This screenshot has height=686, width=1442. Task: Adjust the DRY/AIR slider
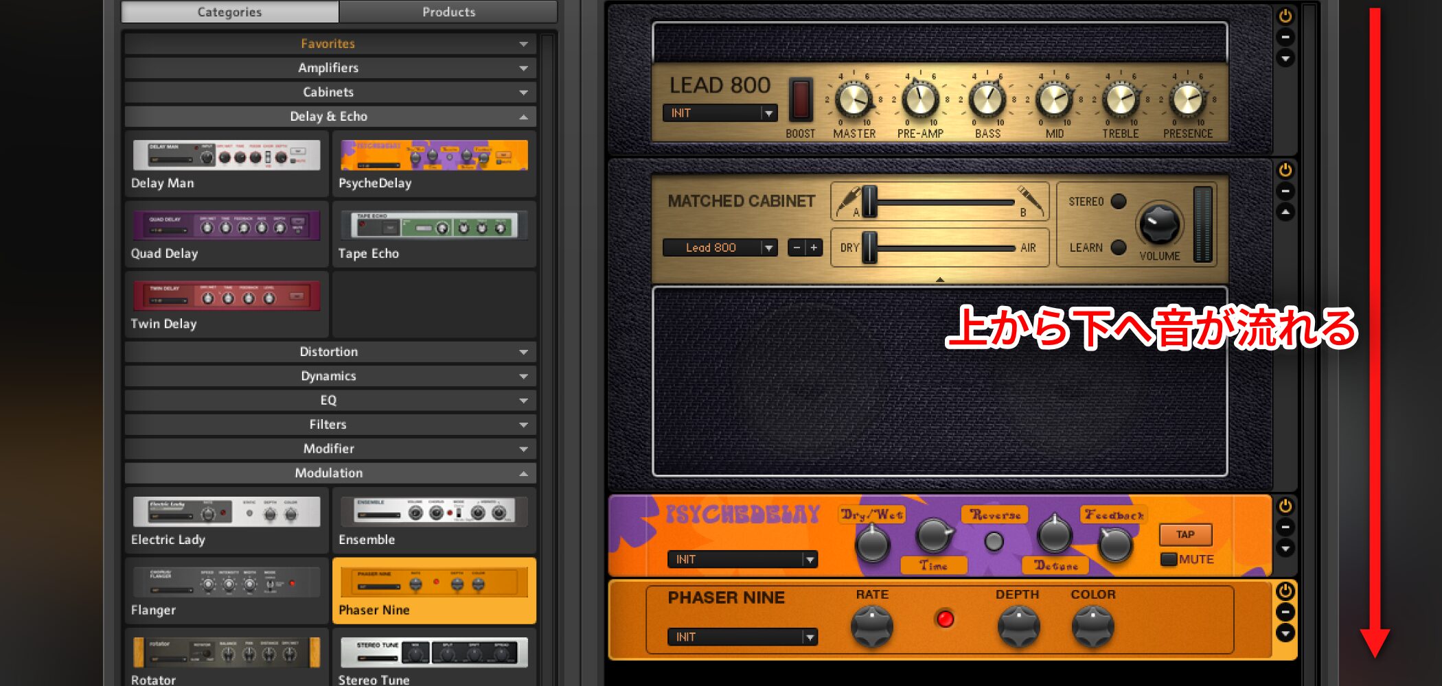(869, 248)
